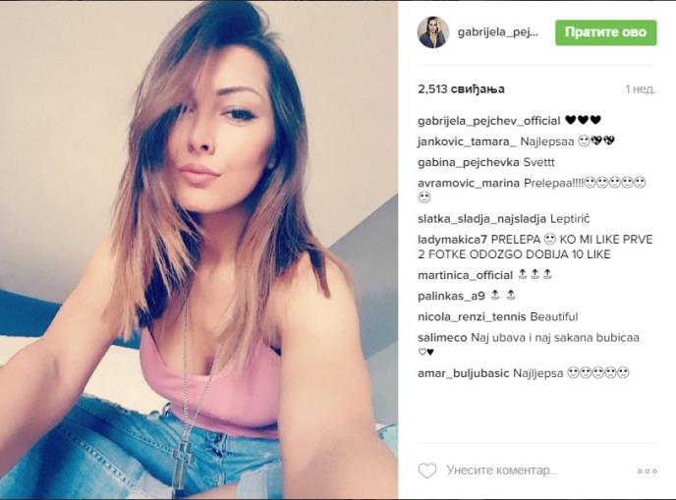Open the three-dot more options menu
This screenshot has height=500, width=676.
click(648, 472)
